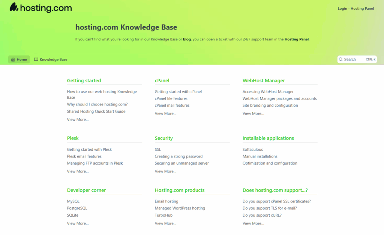The width and height of the screenshot is (384, 235).
Task: Open the TurboHub link
Action: coord(163,215)
